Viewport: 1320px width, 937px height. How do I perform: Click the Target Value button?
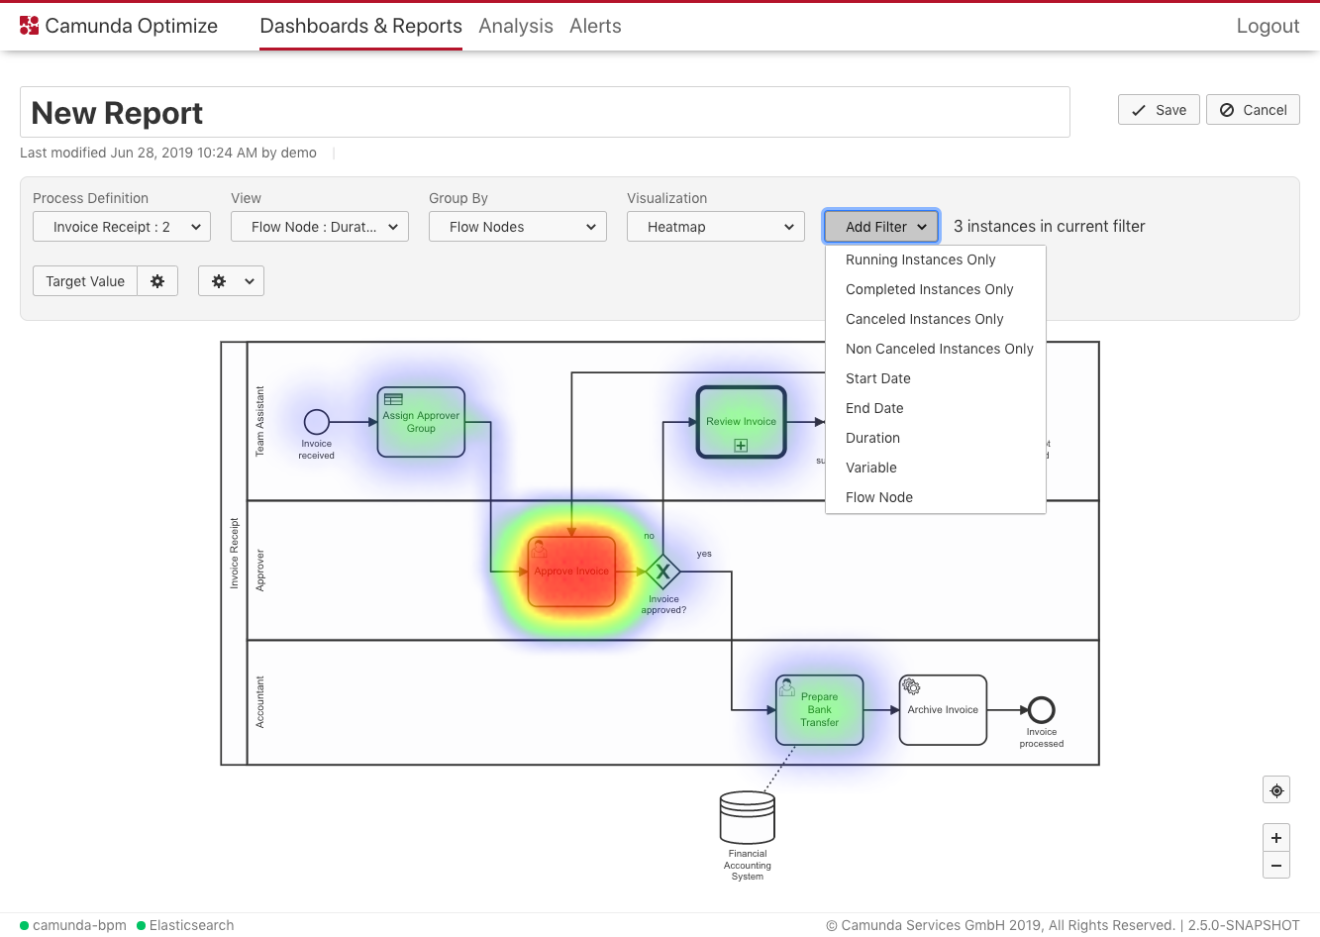point(85,281)
